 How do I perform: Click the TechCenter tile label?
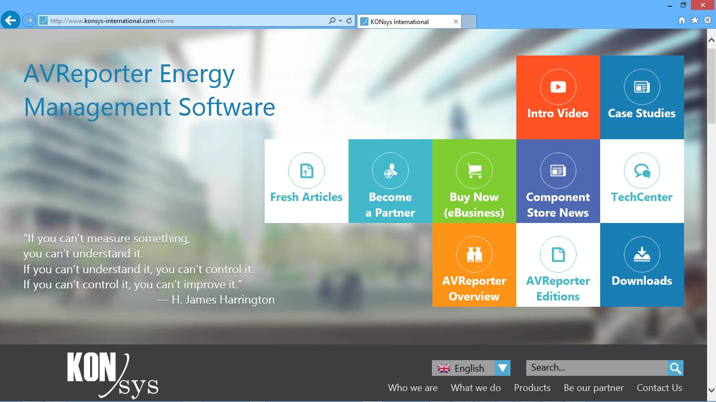pos(642,197)
